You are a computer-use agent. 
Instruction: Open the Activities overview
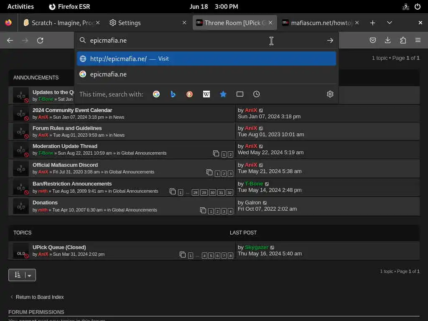[20, 7]
